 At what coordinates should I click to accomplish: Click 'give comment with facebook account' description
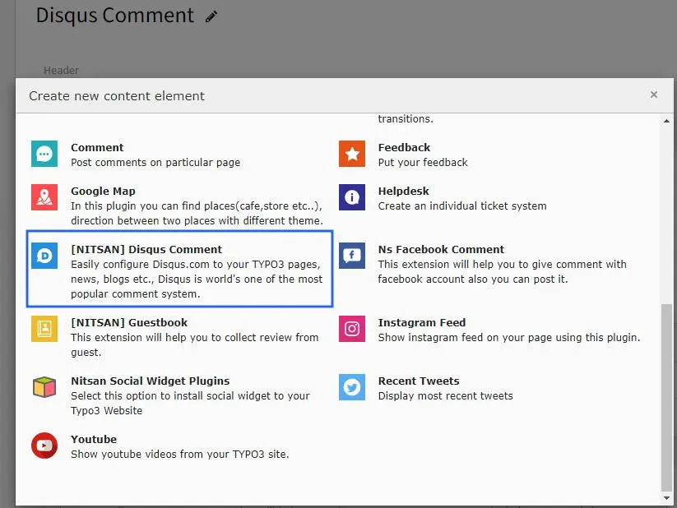pos(502,272)
